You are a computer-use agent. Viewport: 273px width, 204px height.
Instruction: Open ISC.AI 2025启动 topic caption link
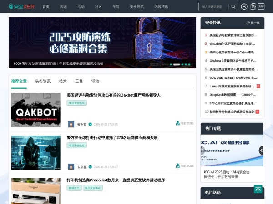(x=227, y=175)
